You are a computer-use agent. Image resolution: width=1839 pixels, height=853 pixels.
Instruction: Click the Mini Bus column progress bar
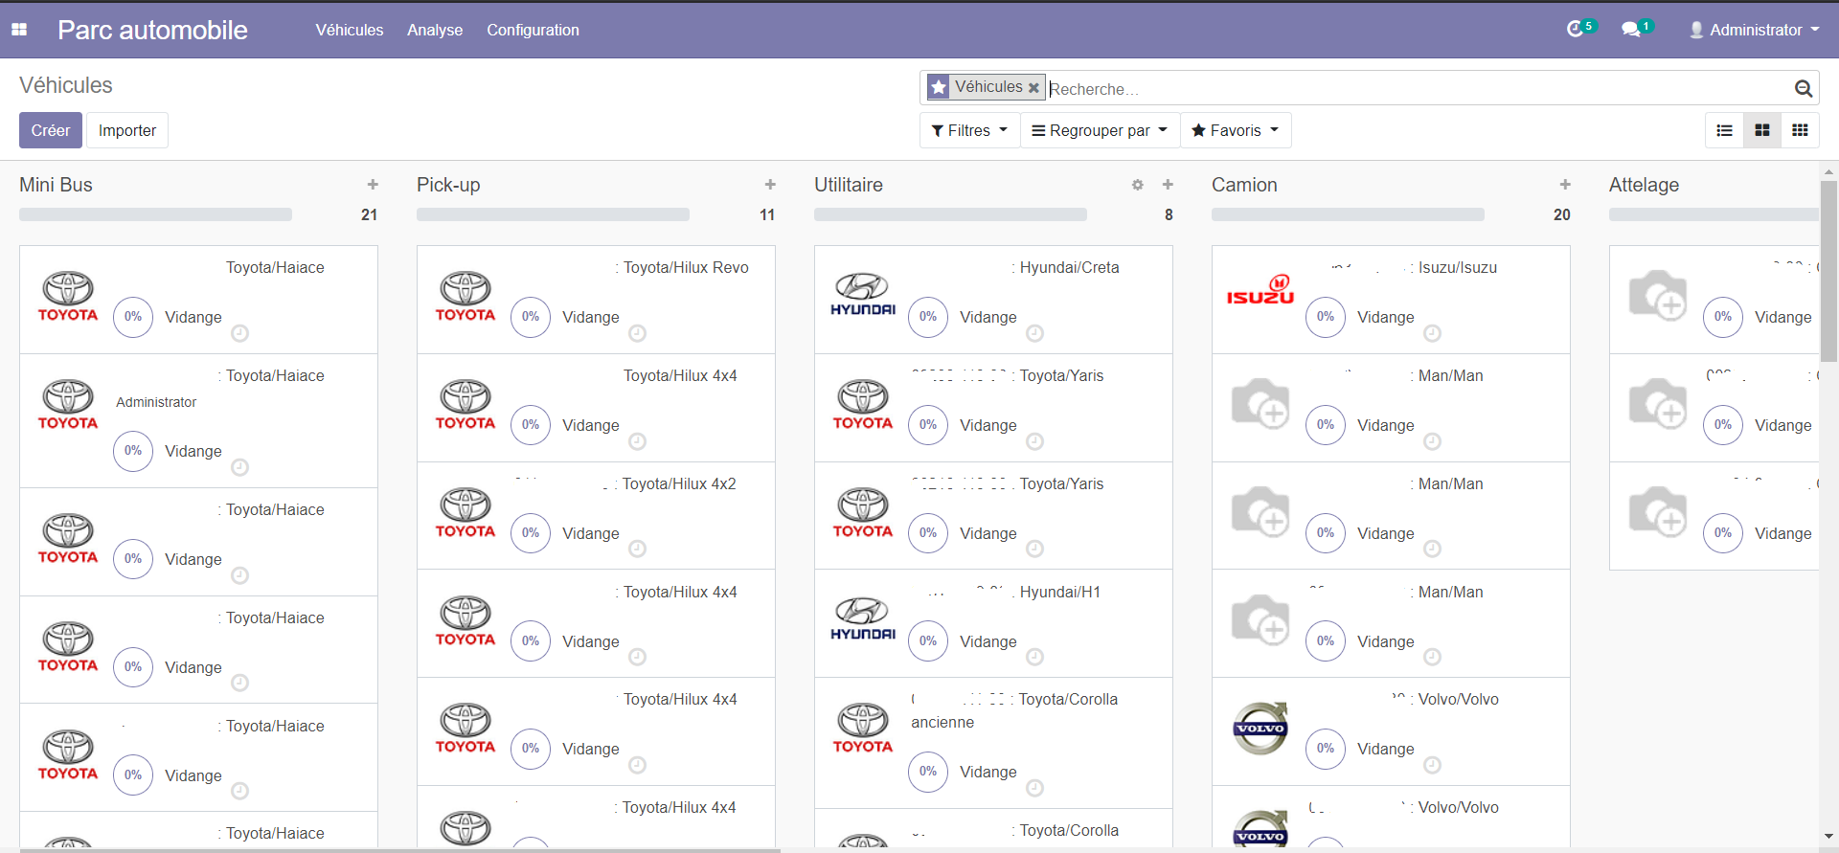coord(155,214)
